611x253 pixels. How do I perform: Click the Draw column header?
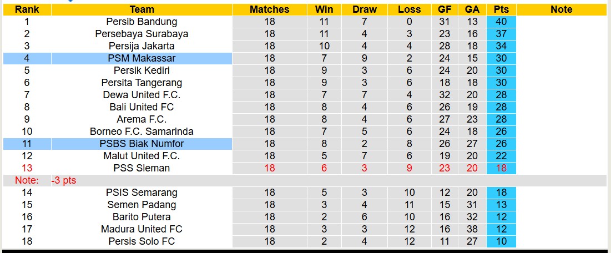[364, 9]
